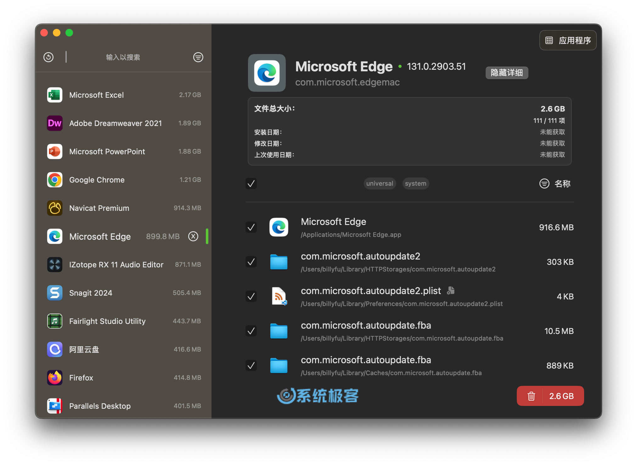Click path /Applications/Microsoft Edge.app
This screenshot has height=465, width=637.
coord(351,235)
